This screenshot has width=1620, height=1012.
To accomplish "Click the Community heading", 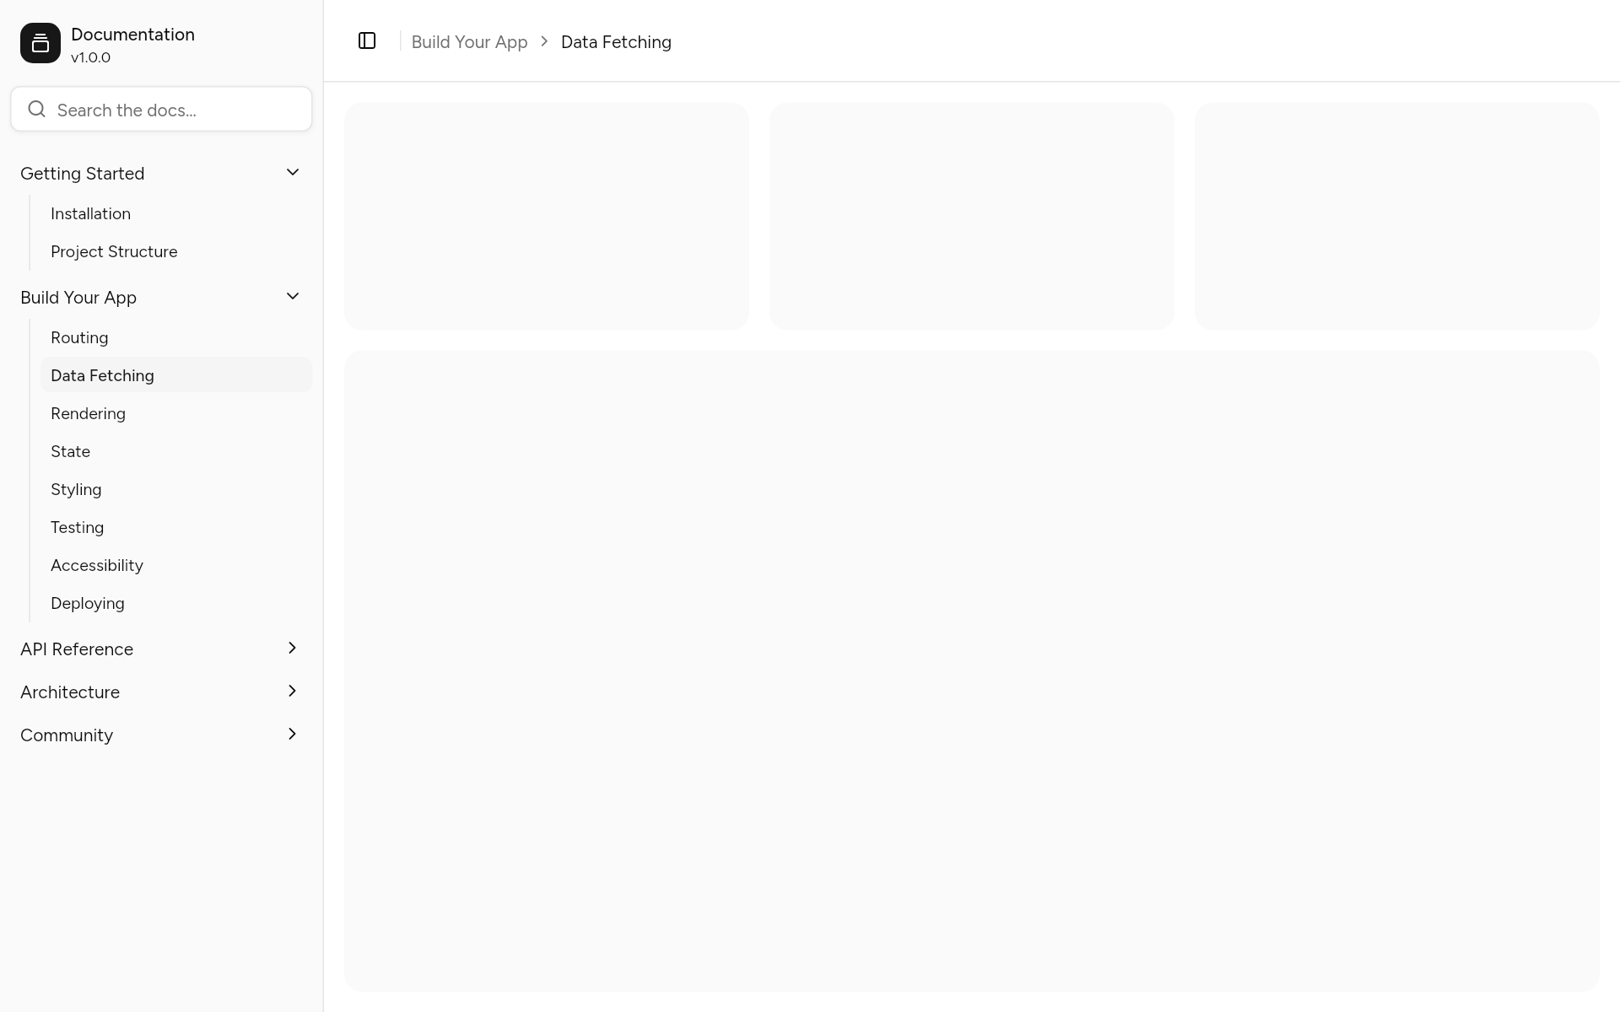I will click(x=67, y=735).
